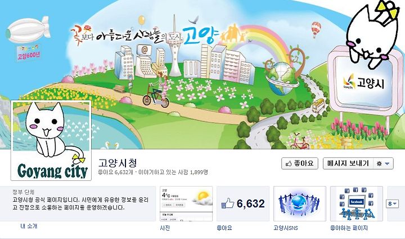
Task: Expand the tabs counter dropdown showing 8
Action: pos(392,204)
